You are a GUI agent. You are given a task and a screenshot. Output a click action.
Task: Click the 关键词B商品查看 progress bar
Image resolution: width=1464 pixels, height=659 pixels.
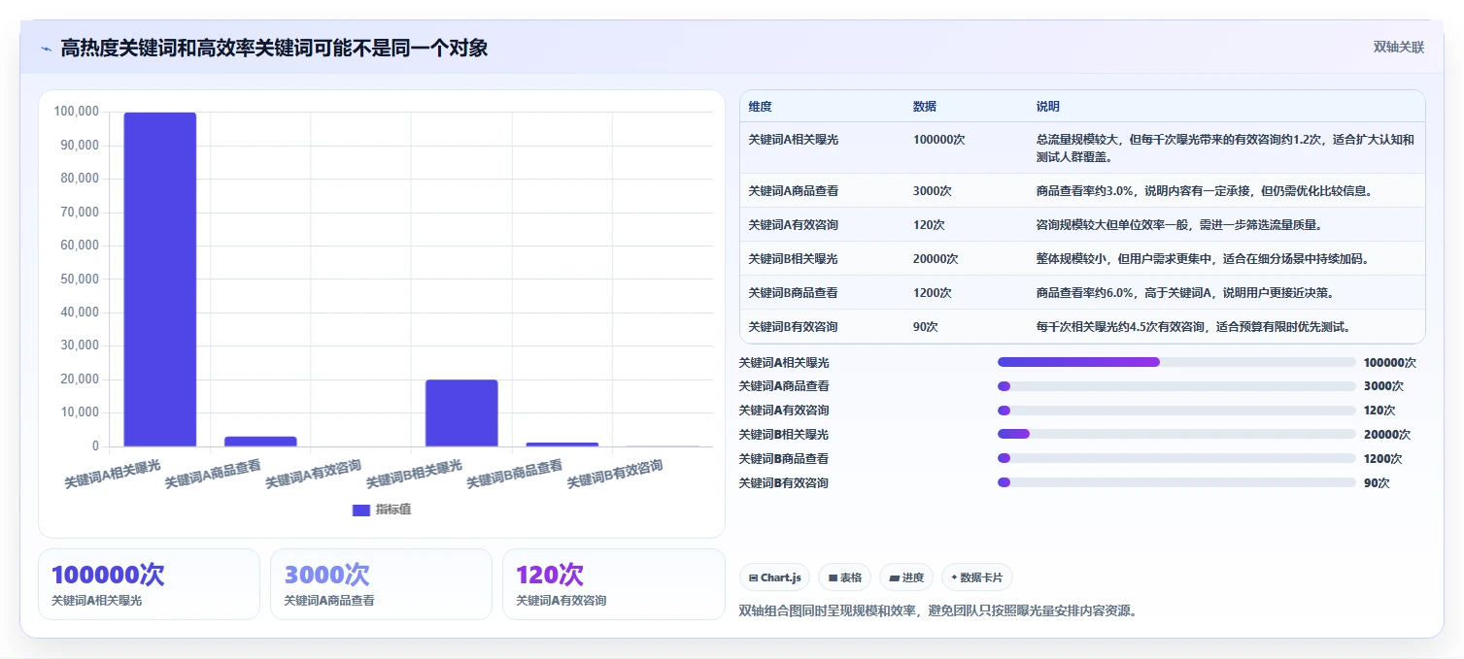[1176, 458]
